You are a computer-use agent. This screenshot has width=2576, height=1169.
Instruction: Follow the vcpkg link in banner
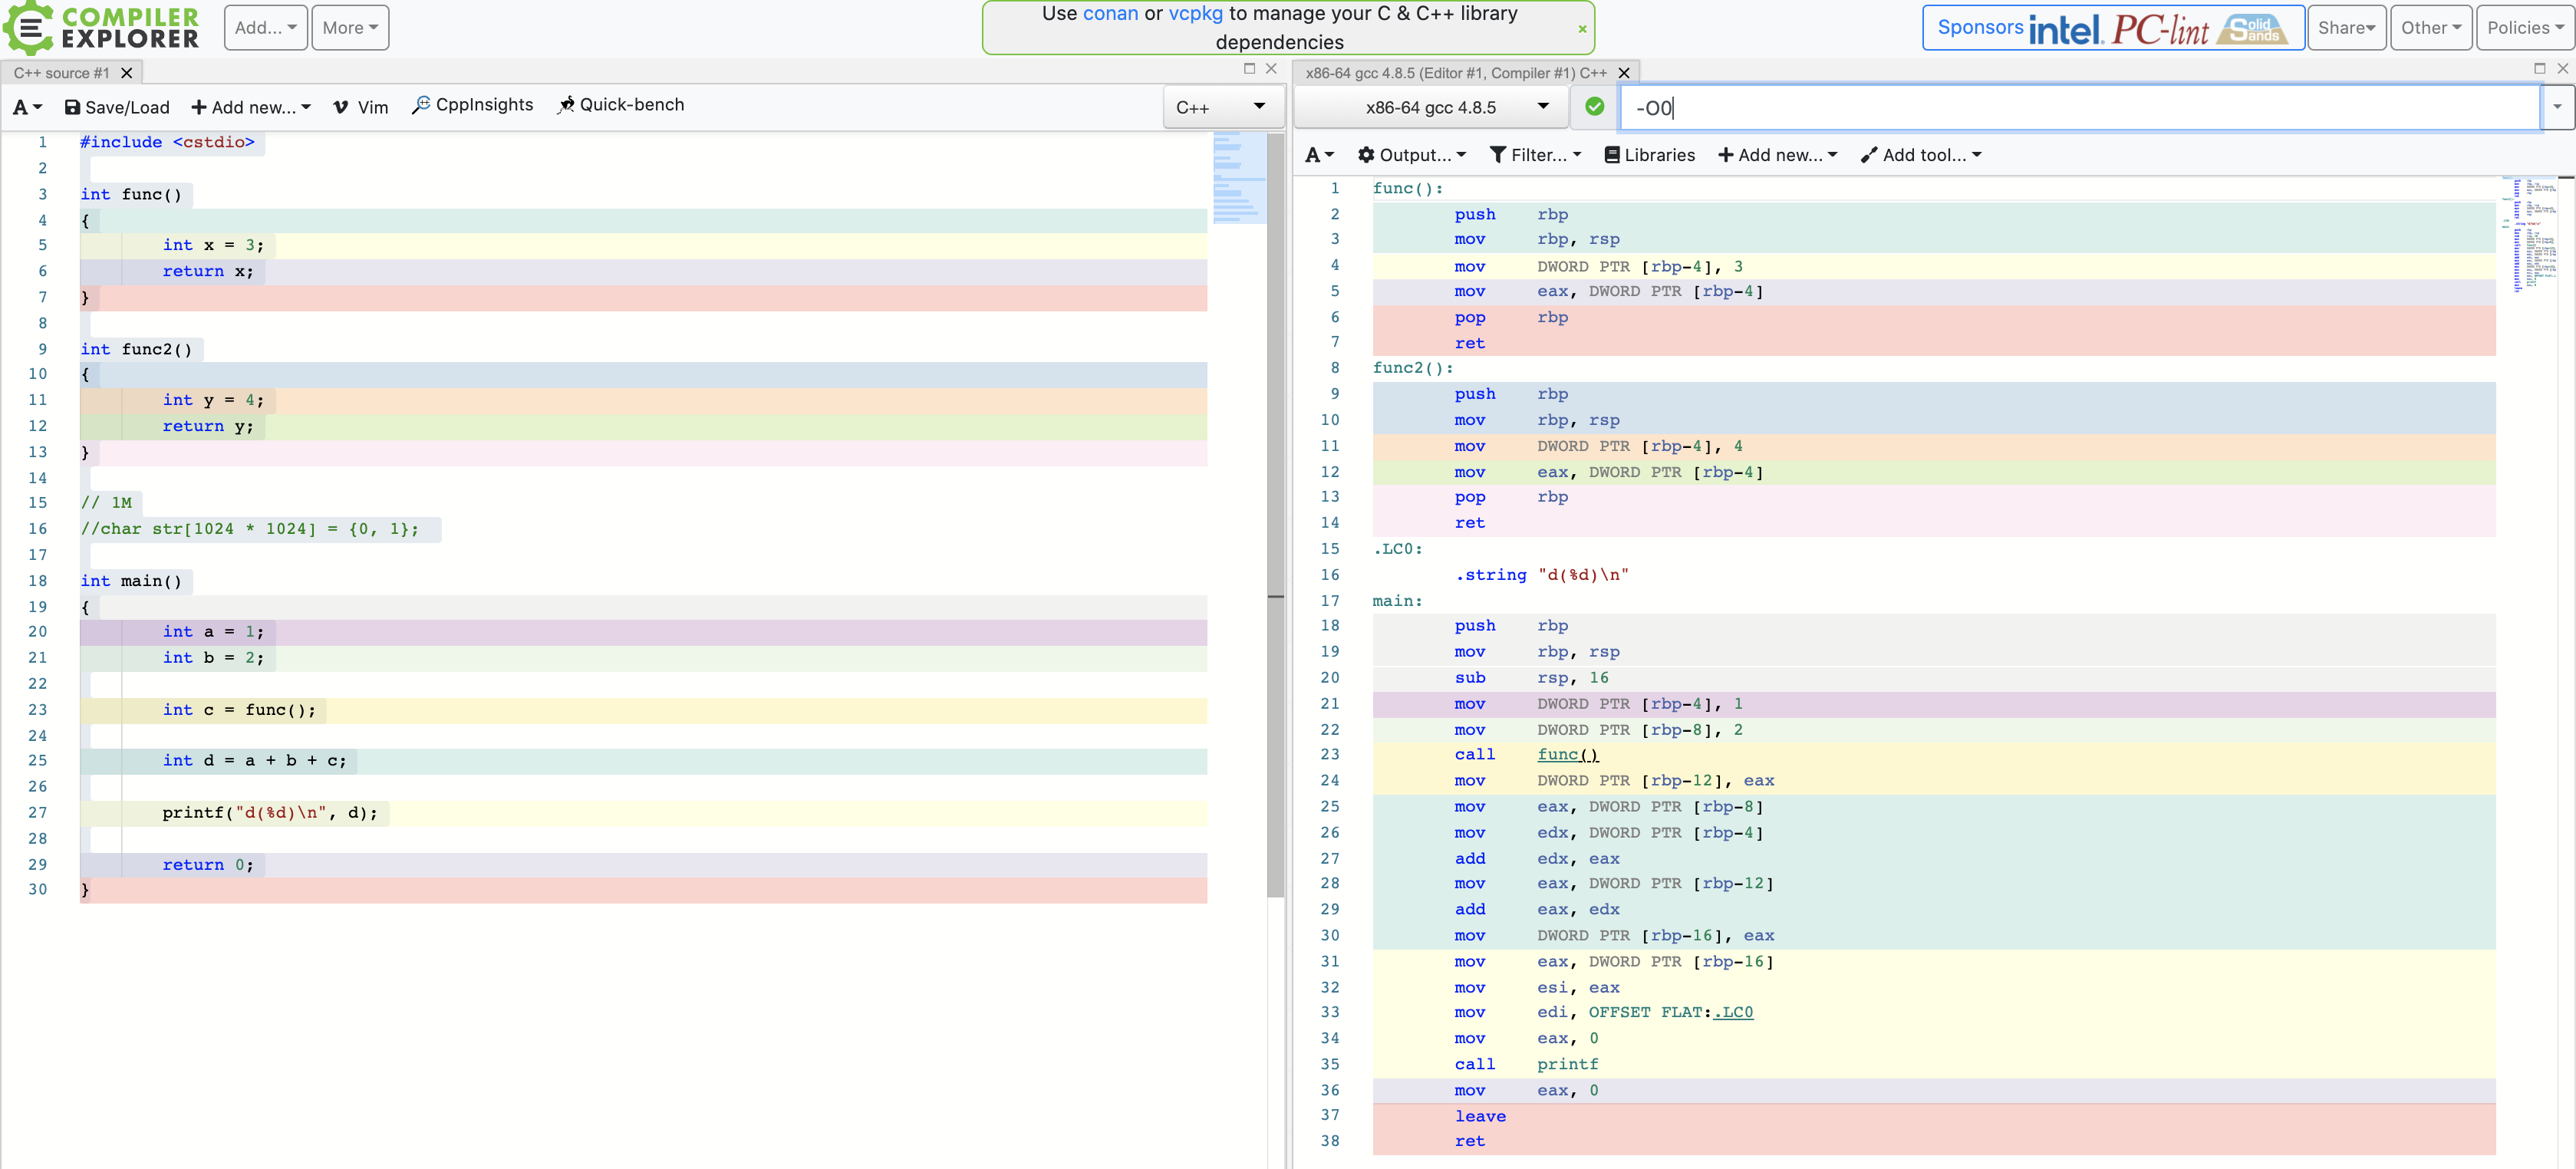point(1195,13)
